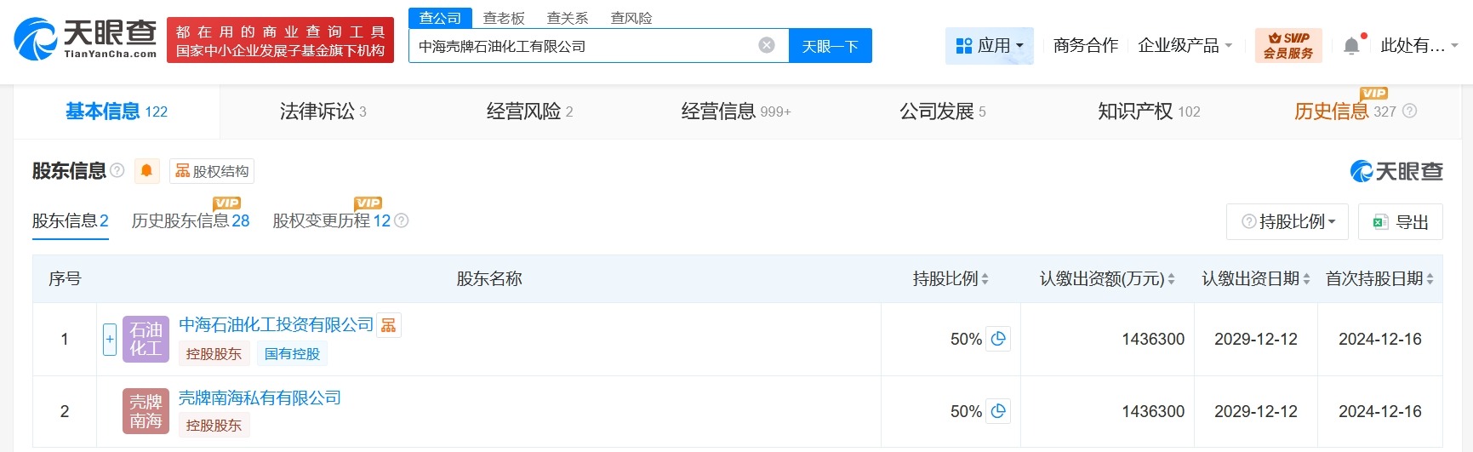Click the 天眼一下 search button
Screen dimensions: 1473x452
tap(830, 46)
